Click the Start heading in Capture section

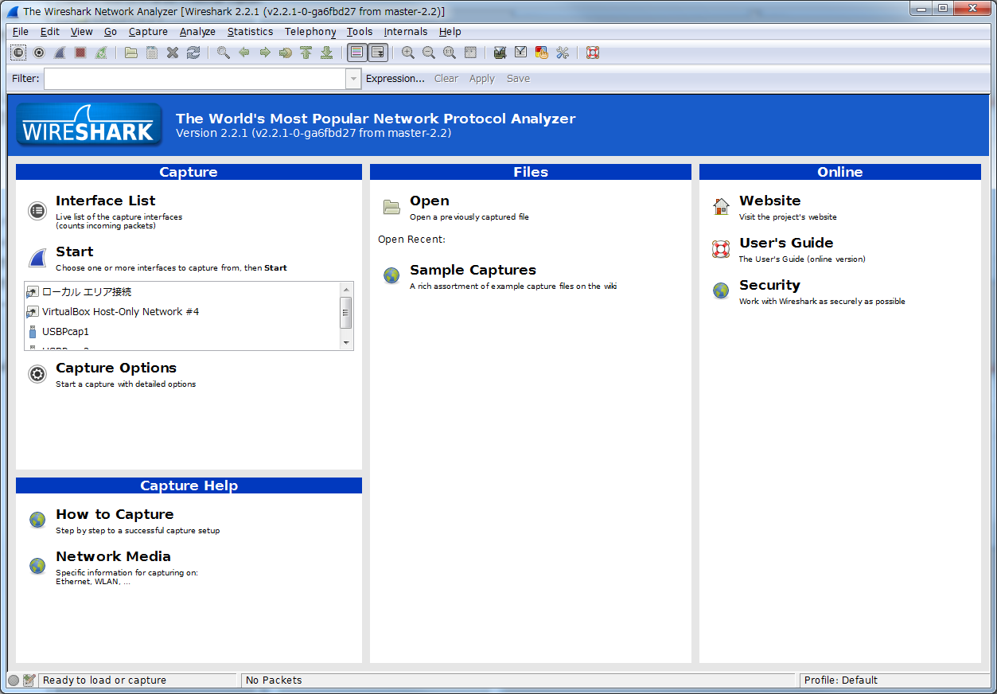point(75,251)
